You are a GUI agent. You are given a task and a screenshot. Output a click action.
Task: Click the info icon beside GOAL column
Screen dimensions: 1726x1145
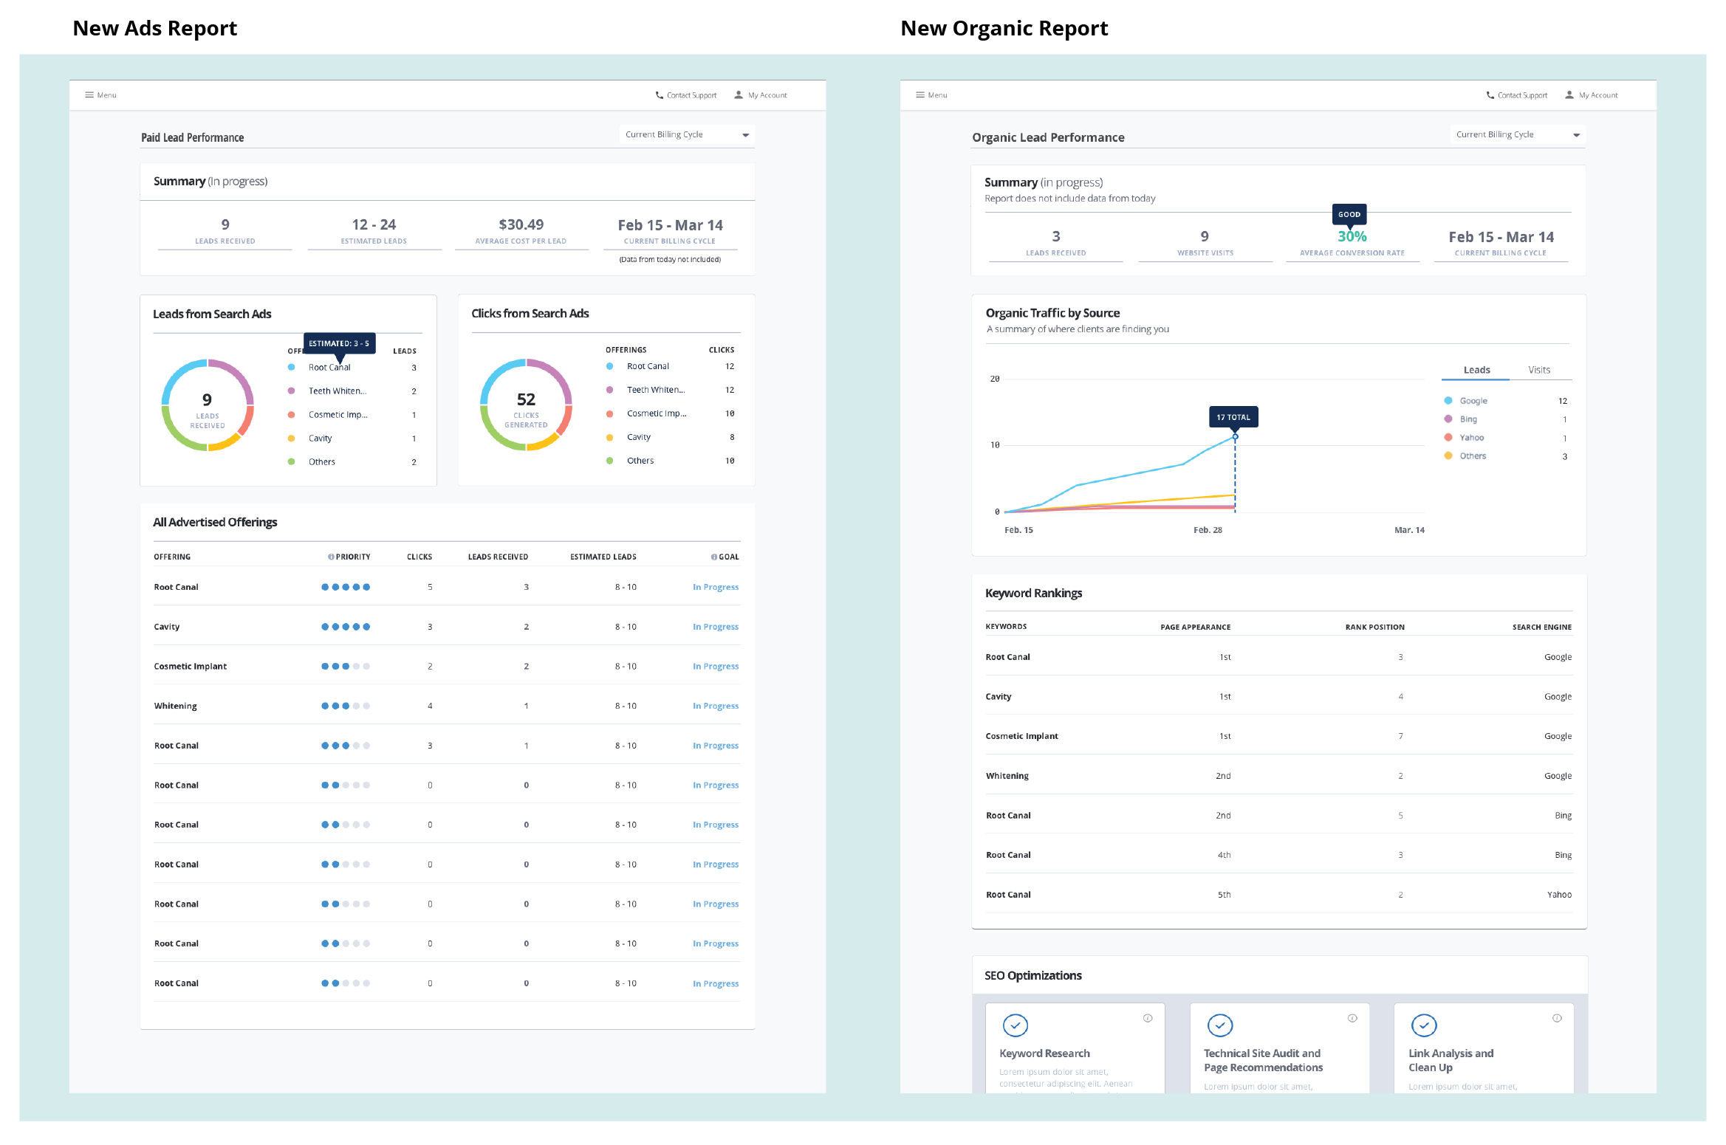(714, 557)
